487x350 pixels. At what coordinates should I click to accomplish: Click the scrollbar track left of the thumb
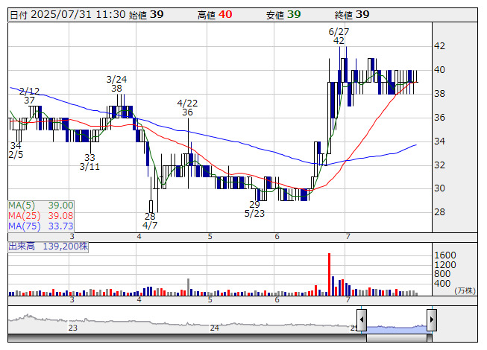click(x=187, y=338)
